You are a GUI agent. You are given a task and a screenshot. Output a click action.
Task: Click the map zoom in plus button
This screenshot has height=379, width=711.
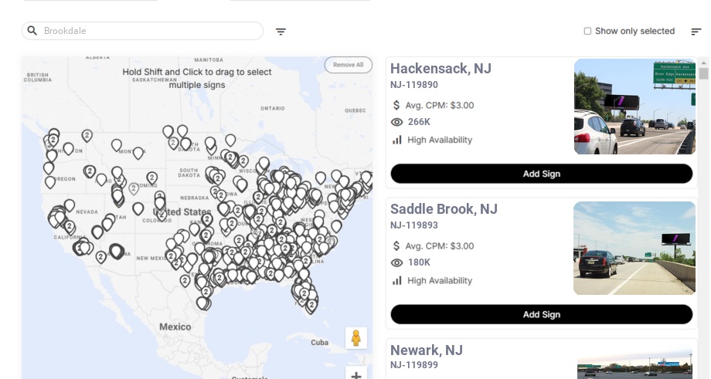click(x=356, y=375)
